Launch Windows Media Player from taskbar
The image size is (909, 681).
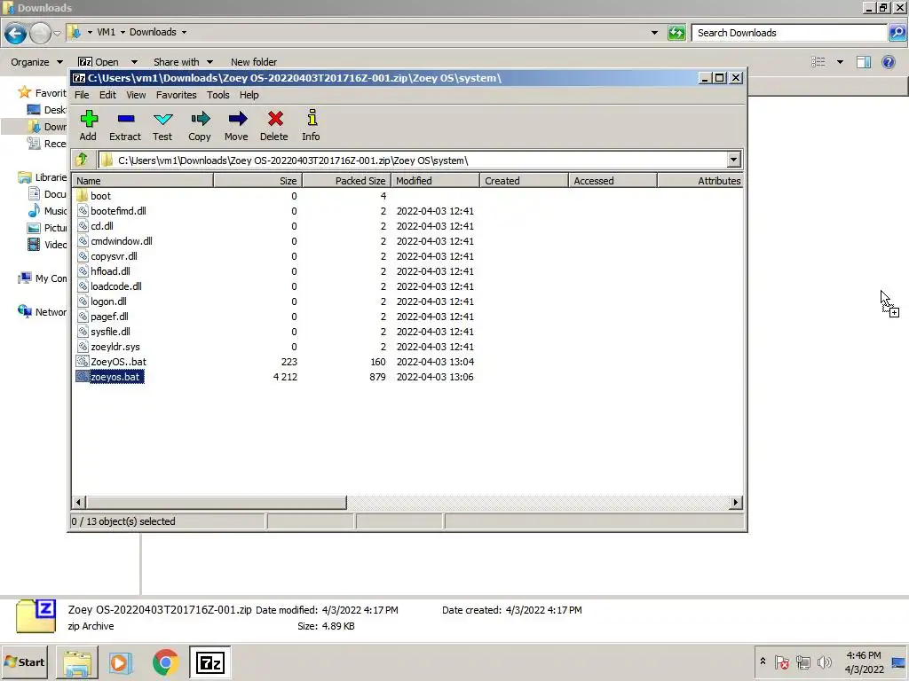point(121,662)
